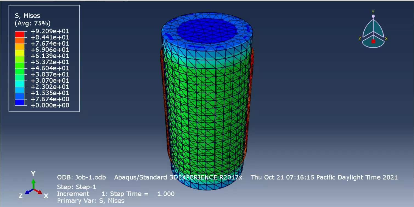Select the X label on the view compass
Viewport: 414px width, 207px height.
coord(386,39)
